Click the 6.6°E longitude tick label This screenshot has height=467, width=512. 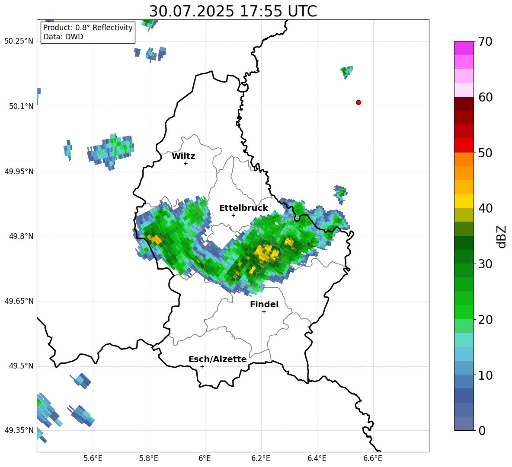373,458
